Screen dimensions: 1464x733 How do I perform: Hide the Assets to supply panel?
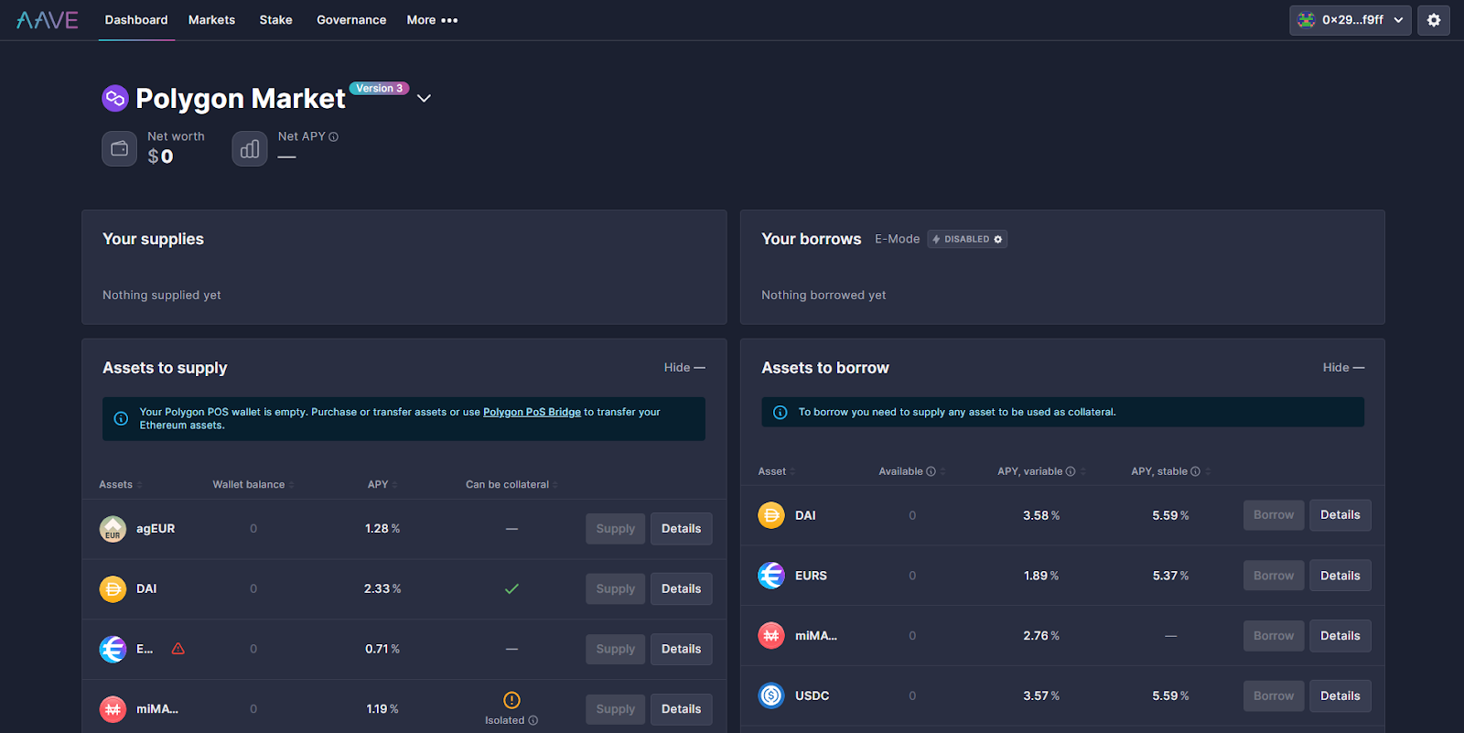click(x=684, y=368)
